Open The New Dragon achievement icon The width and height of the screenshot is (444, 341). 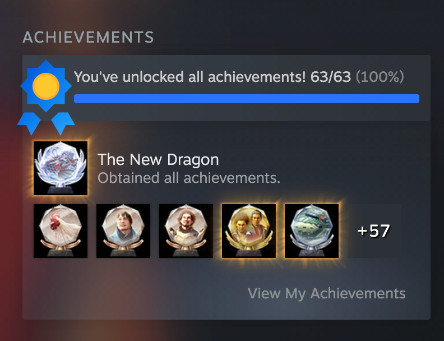tap(61, 168)
